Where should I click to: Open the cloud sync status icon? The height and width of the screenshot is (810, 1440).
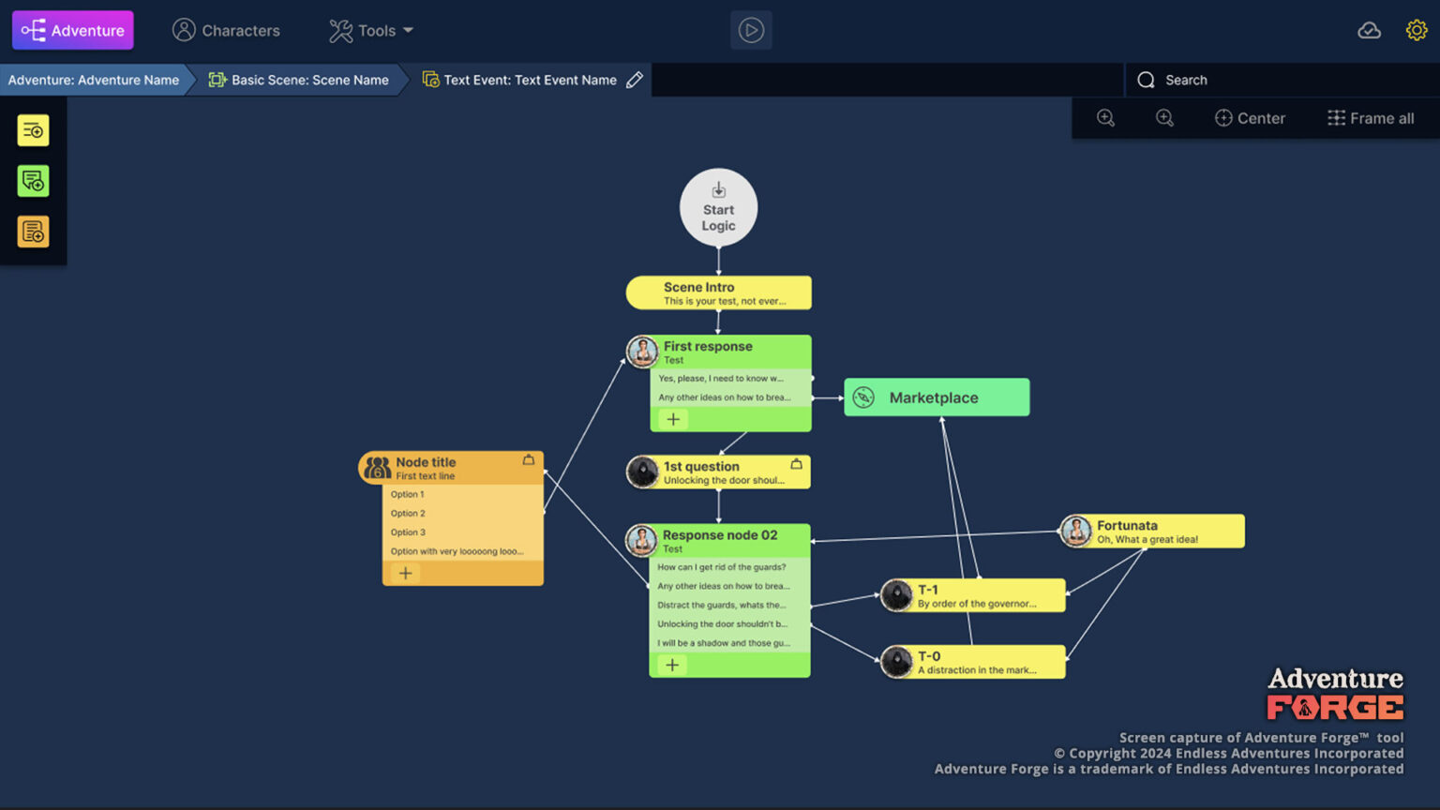point(1369,31)
